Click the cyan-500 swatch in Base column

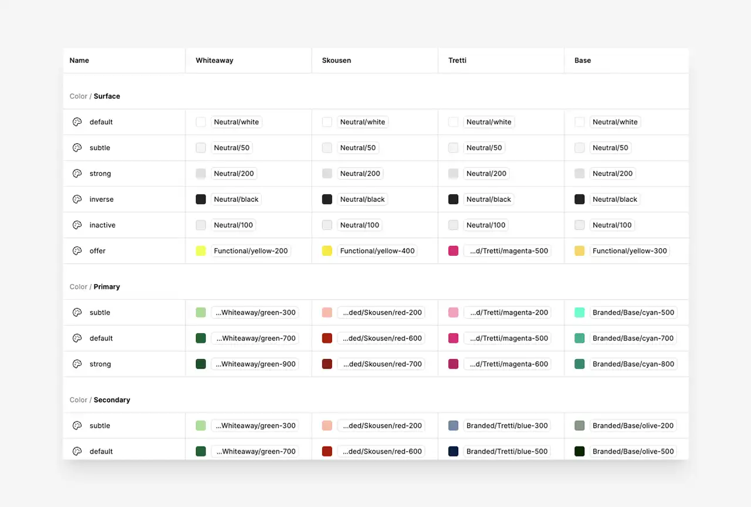pos(580,313)
